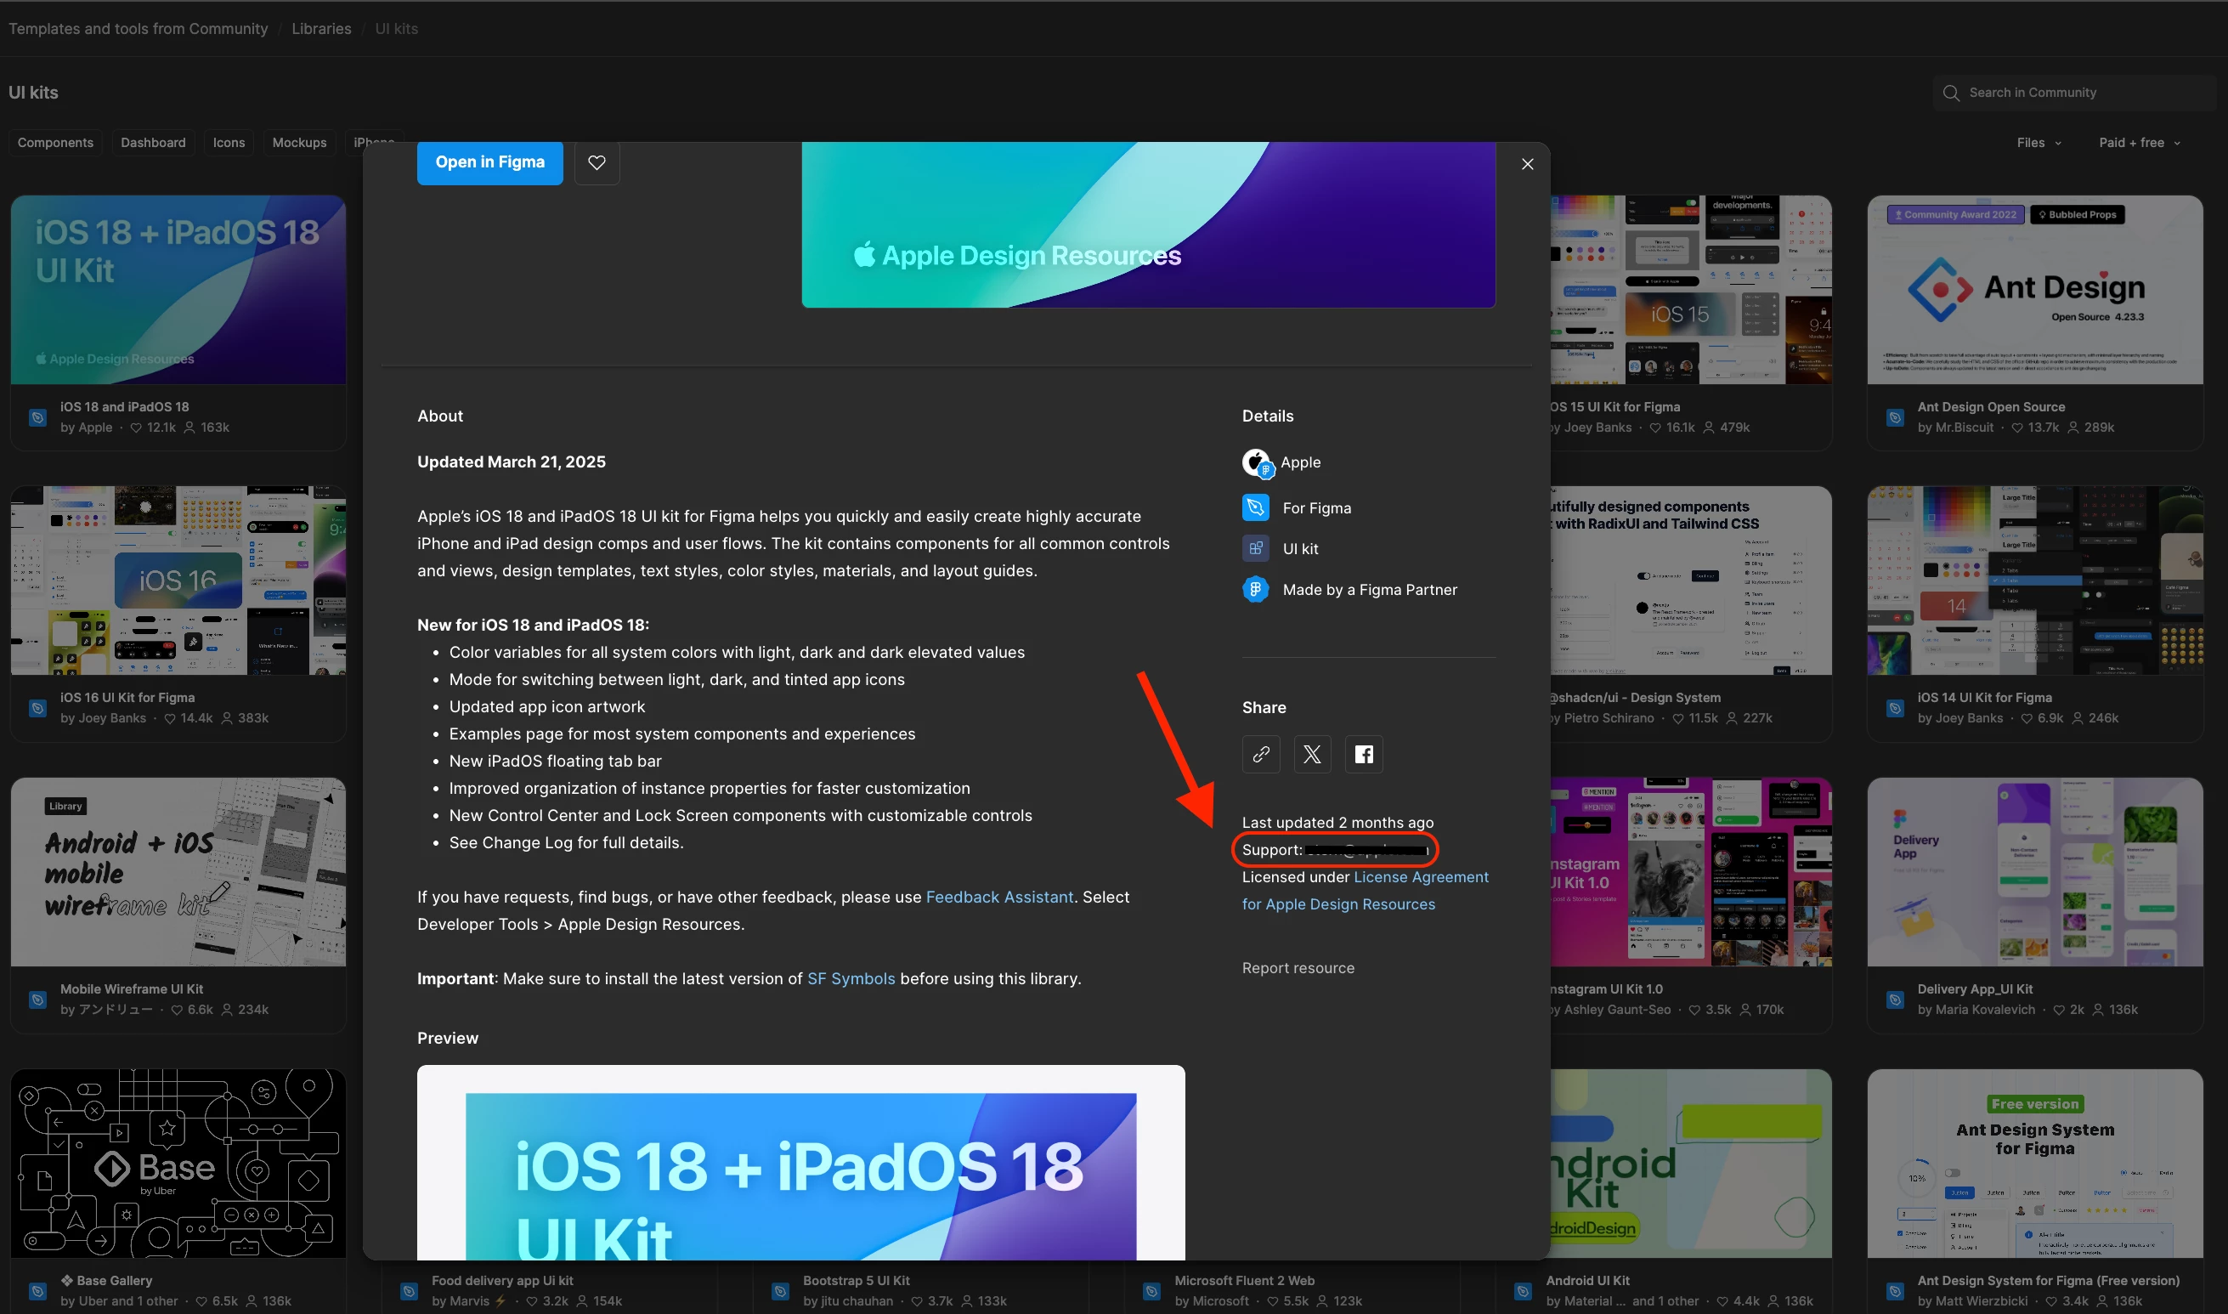Open the Ant Design System Free version thumbnail
The image size is (2228, 1314).
tap(2035, 1163)
